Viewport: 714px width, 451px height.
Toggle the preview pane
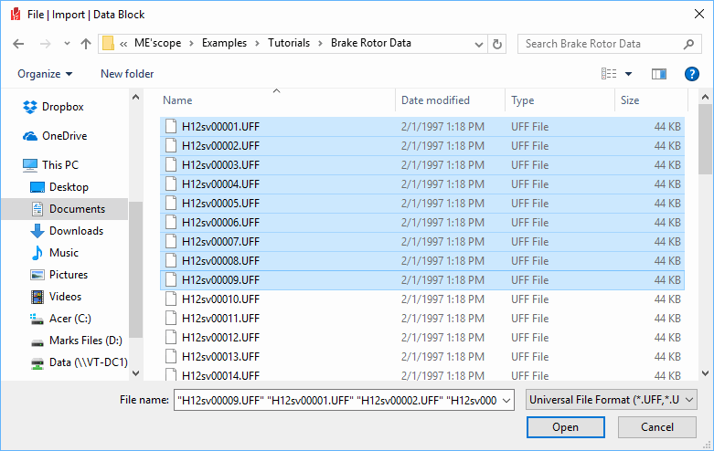pos(659,74)
